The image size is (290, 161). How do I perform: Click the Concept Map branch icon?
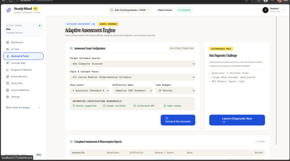[8, 63]
